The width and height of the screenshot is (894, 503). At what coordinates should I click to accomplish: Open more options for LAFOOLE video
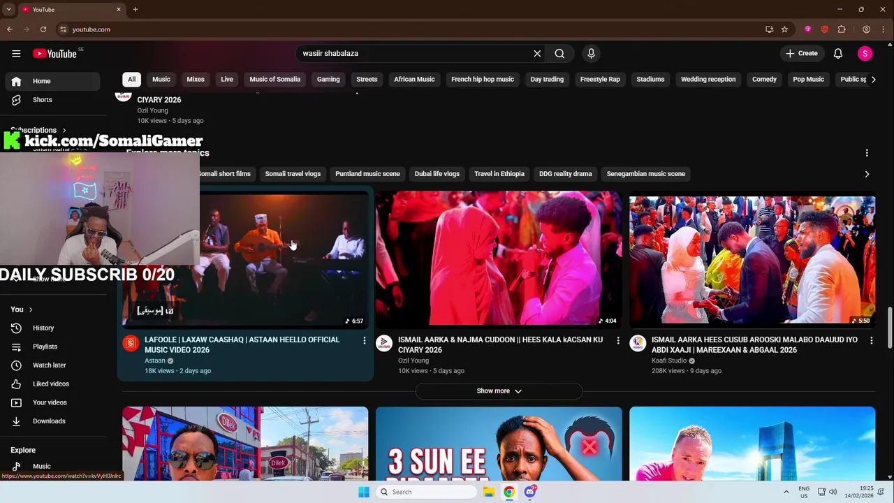tap(364, 340)
